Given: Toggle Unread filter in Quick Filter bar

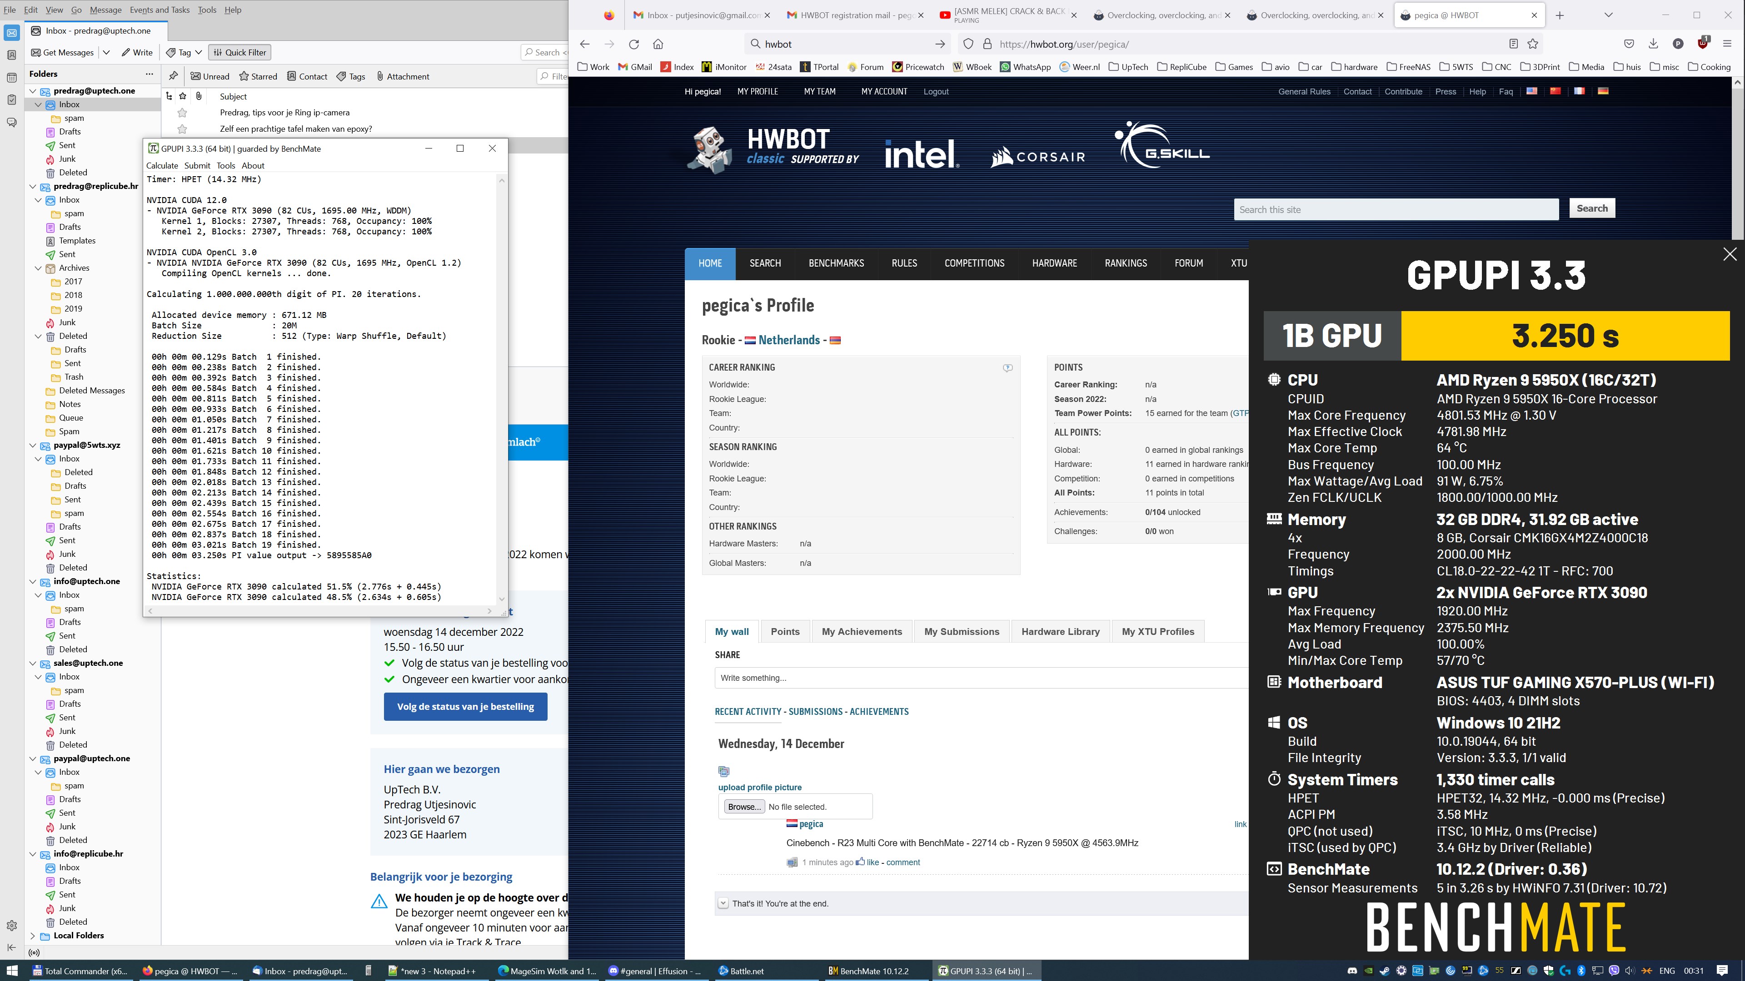Looking at the screenshot, I should point(209,76).
